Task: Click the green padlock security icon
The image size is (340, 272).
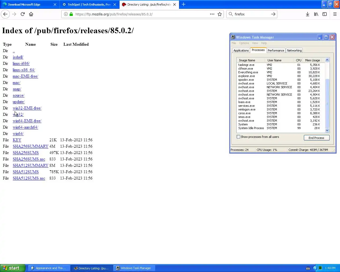Action: 71,14
